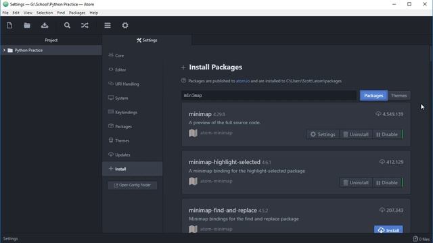
Task: Click the Settings label in status bar
Action: coord(11,238)
